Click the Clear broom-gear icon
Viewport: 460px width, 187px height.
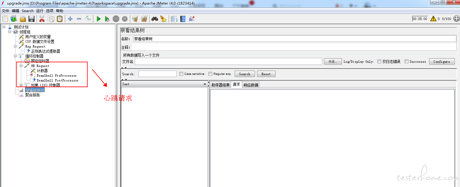click(x=135, y=19)
